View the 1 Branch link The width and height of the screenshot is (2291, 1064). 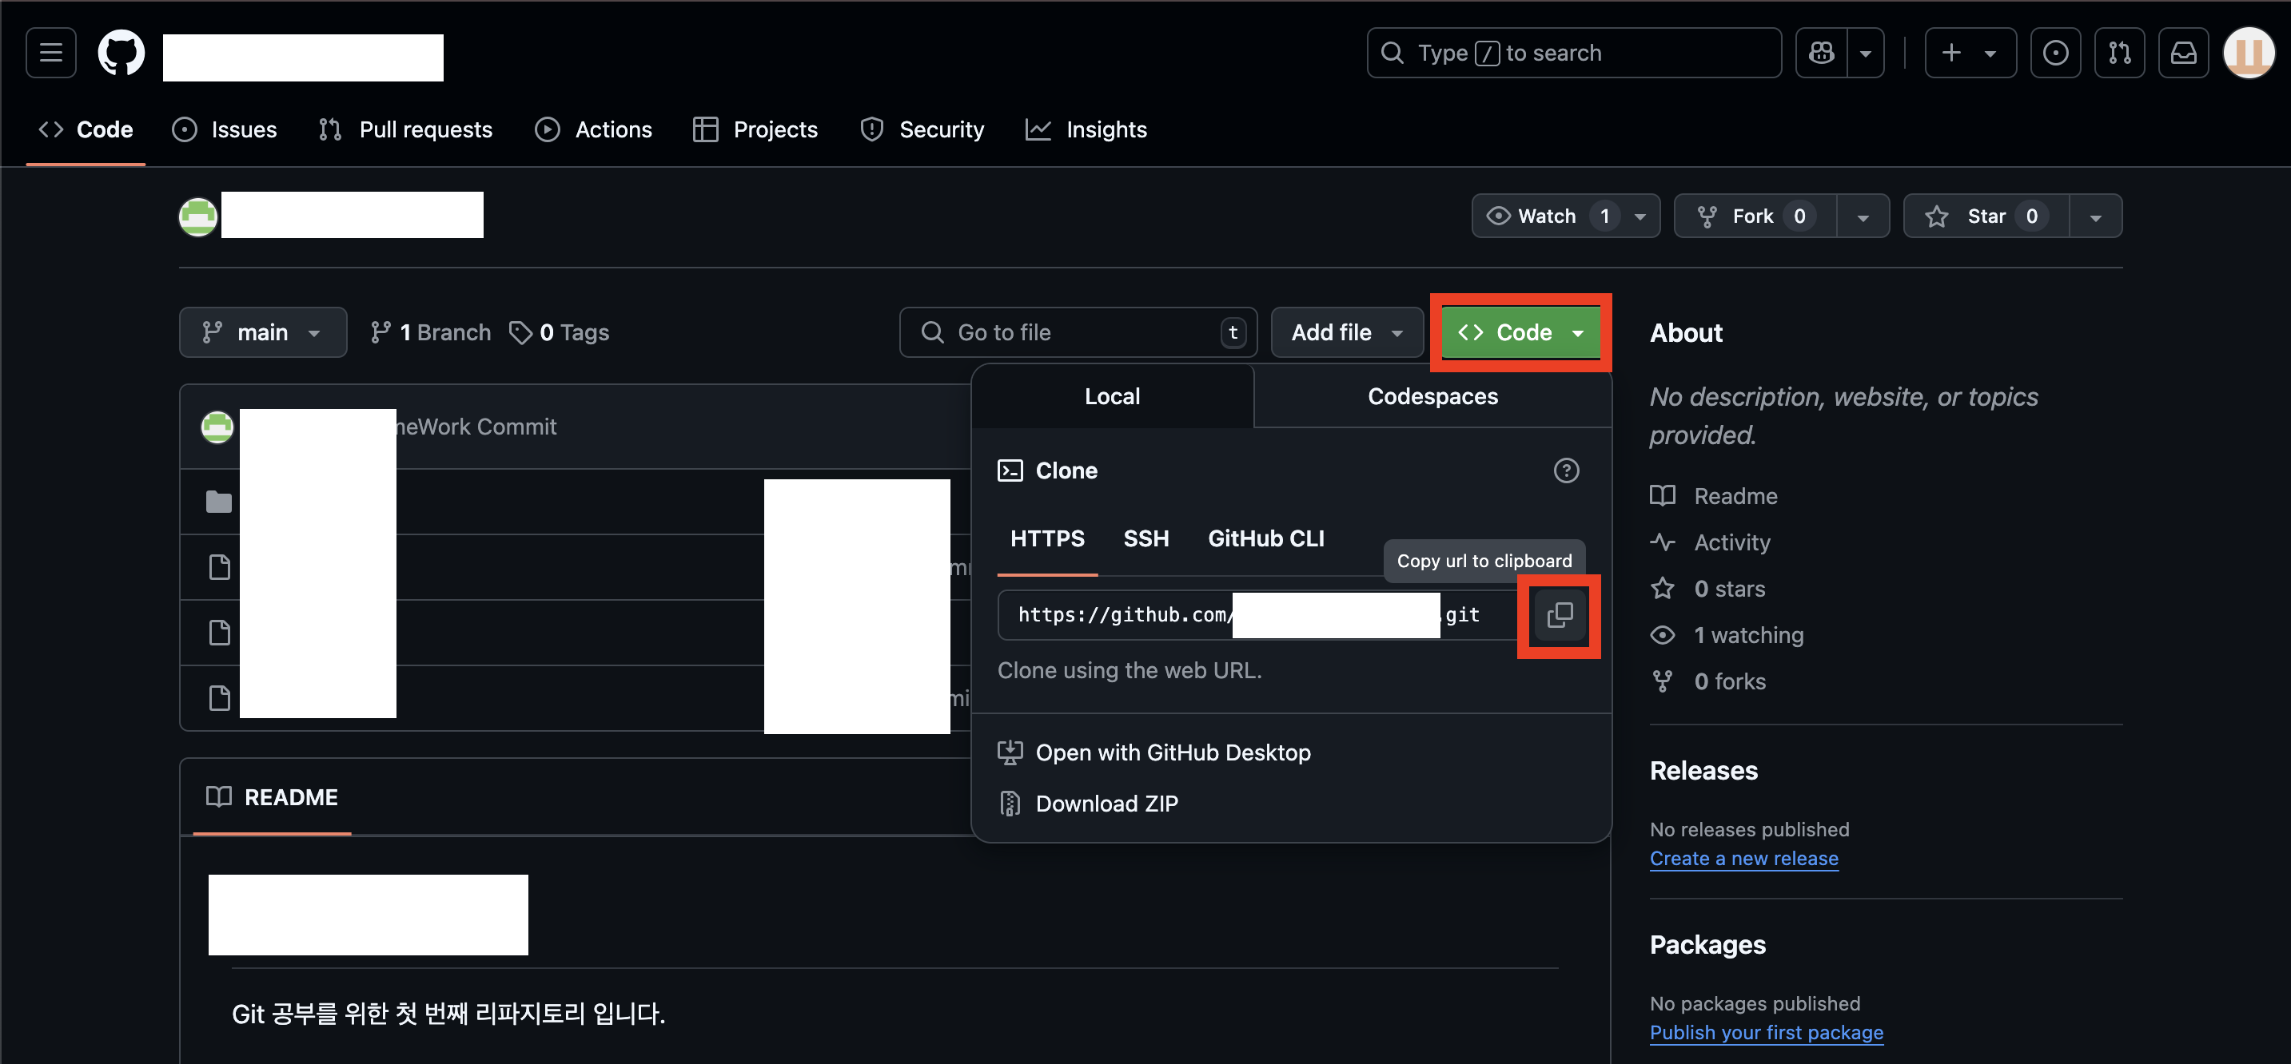click(430, 332)
